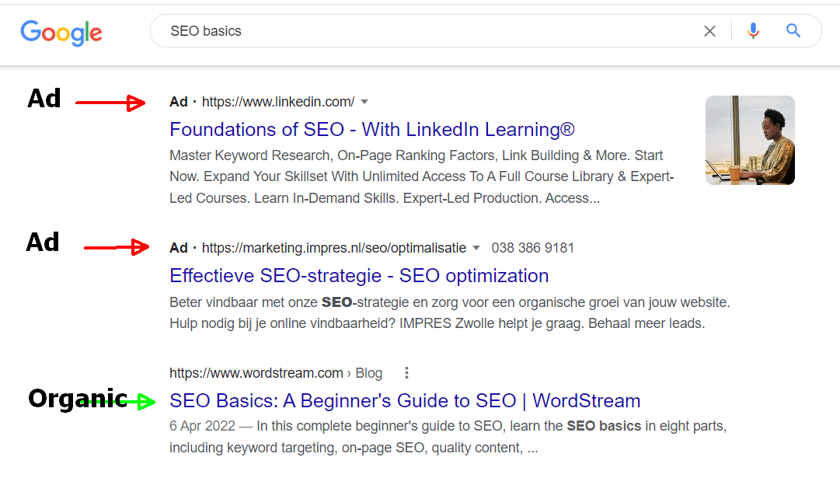This screenshot has height=485, width=840.
Task: Expand the dropdown arrow next to the linkedin.com URL
Action: (x=364, y=102)
